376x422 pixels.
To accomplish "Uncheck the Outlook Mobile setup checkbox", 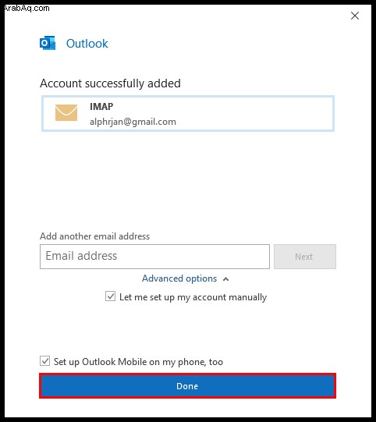I will [44, 361].
